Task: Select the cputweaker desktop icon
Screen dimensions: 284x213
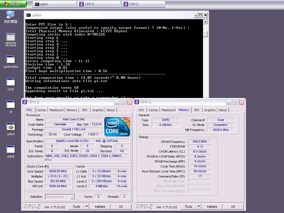Action: [x=11, y=62]
